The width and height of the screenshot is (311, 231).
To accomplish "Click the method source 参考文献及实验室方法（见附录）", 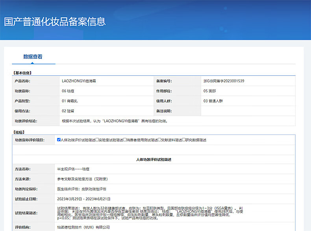I will point(83,179).
